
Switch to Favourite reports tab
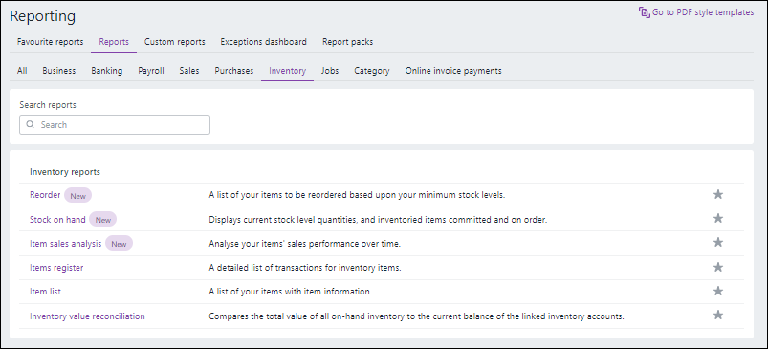click(x=50, y=42)
